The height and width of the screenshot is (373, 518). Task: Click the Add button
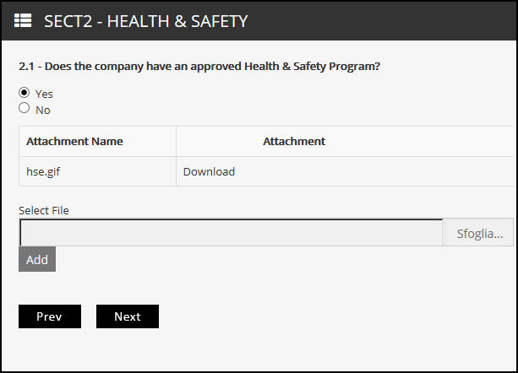tap(37, 259)
